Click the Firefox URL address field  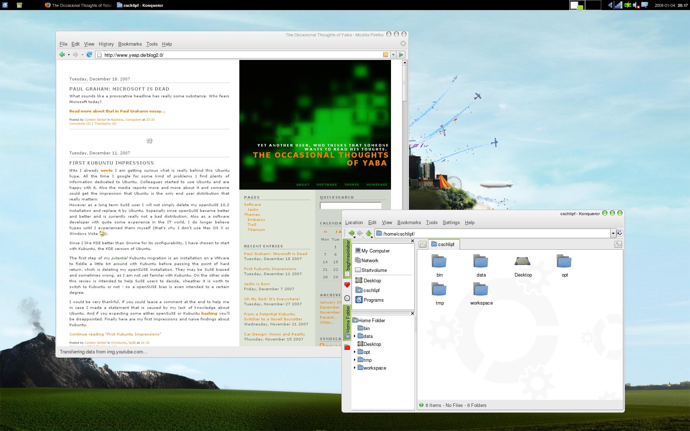(243, 55)
